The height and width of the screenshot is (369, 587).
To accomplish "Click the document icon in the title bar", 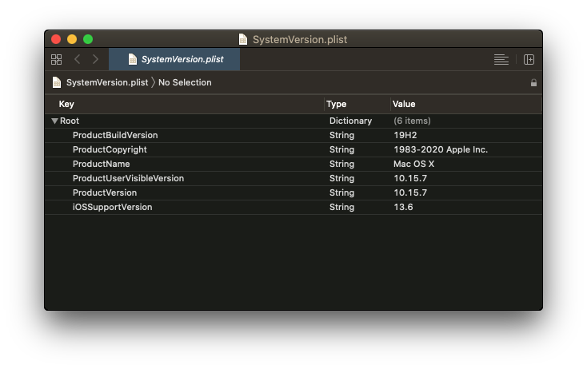I will 243,39.
